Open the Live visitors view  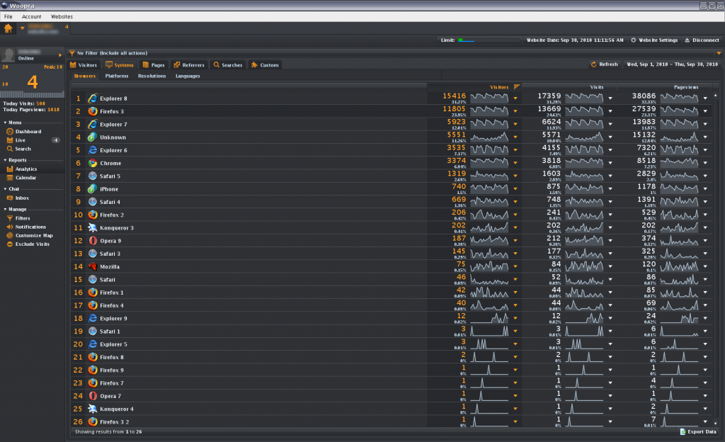[x=17, y=140]
